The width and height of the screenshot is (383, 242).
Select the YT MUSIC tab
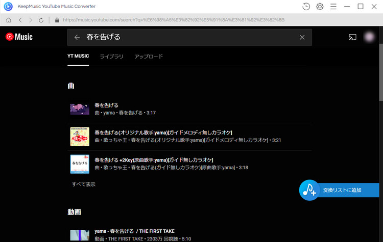(x=78, y=56)
